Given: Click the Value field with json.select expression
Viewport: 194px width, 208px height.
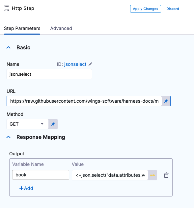Looking at the screenshot, I should (110, 175).
